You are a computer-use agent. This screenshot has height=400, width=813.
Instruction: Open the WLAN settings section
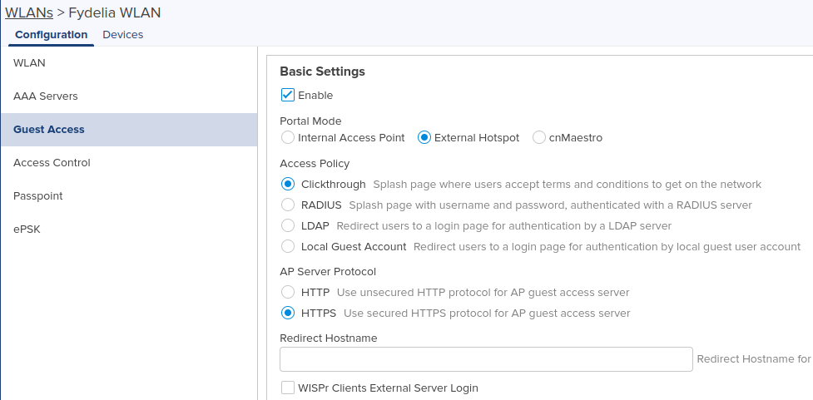point(129,63)
